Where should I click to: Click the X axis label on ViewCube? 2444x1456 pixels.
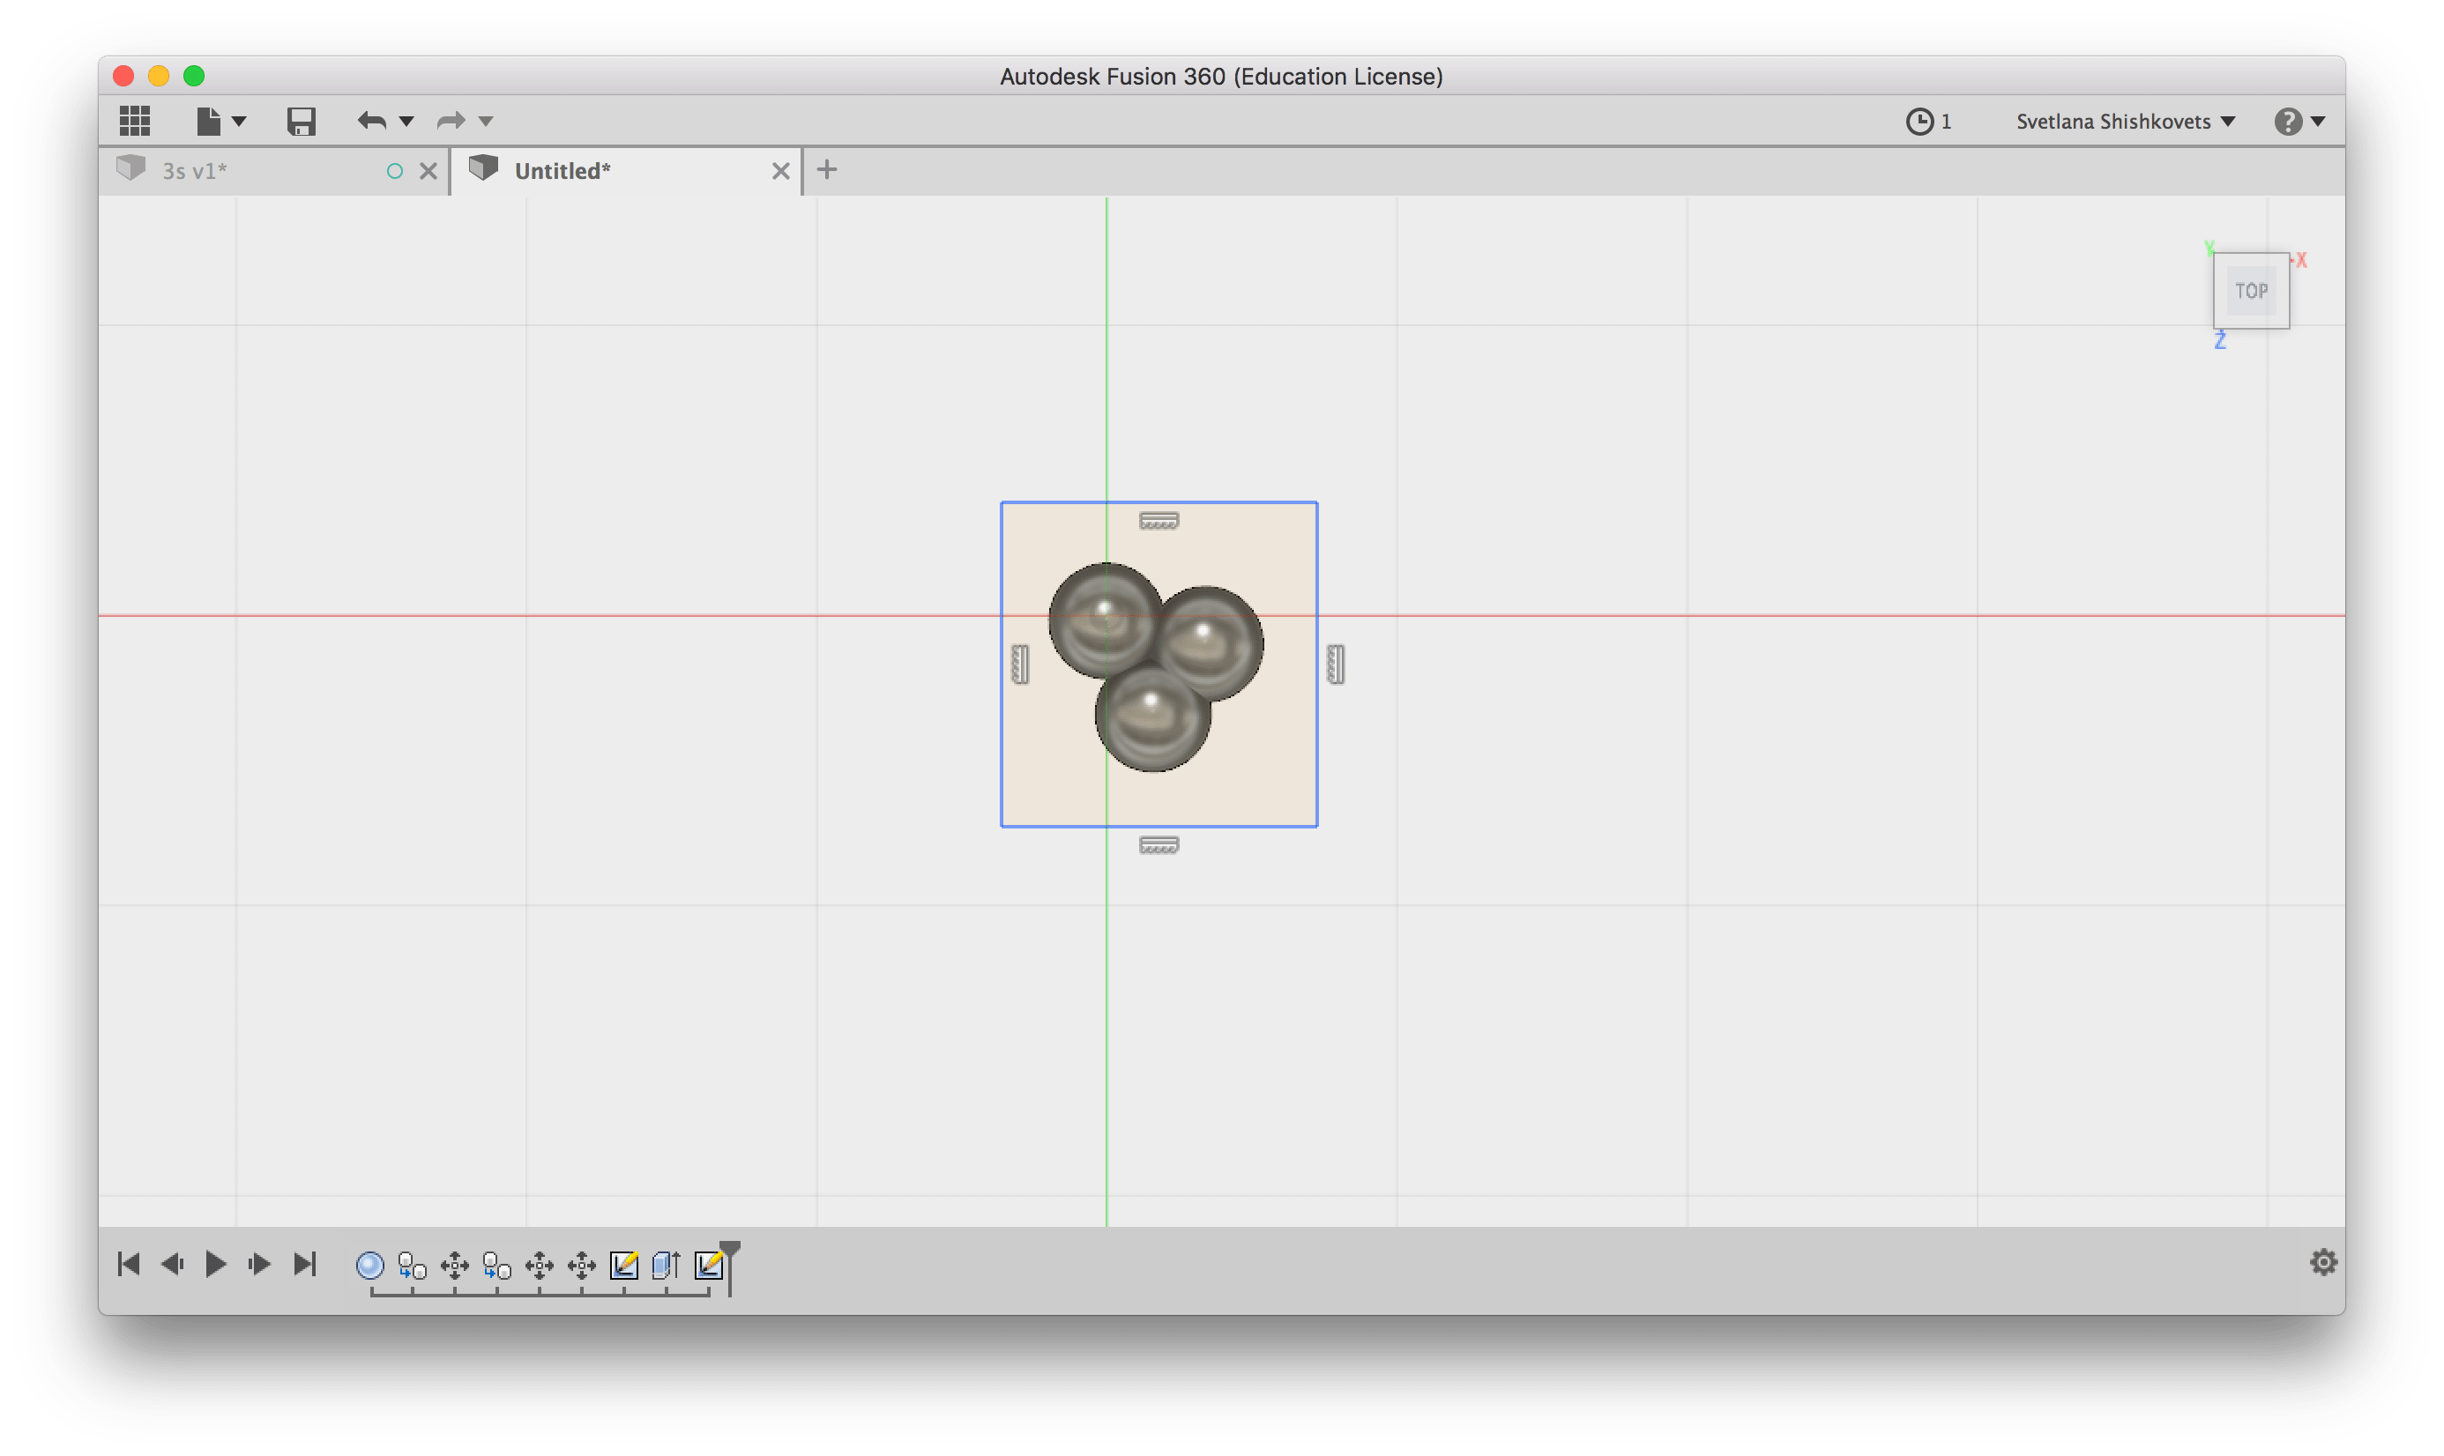coord(2300,260)
